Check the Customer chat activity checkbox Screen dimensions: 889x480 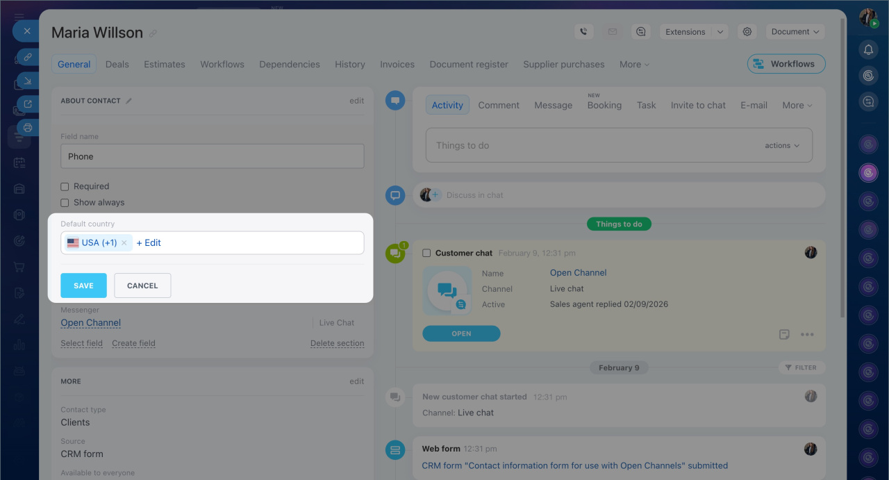click(426, 253)
